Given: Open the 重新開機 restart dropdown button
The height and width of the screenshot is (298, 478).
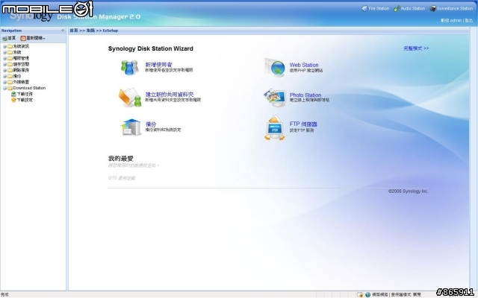Looking at the screenshot, I should 33,38.
